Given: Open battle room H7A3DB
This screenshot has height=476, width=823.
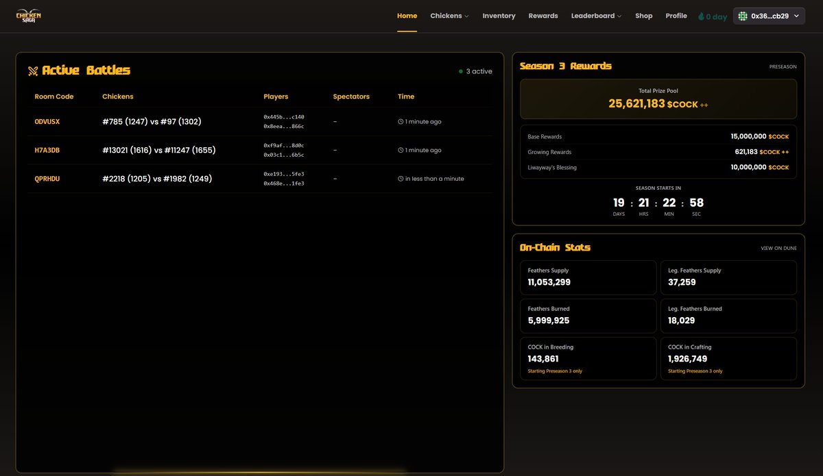Looking at the screenshot, I should [x=47, y=150].
